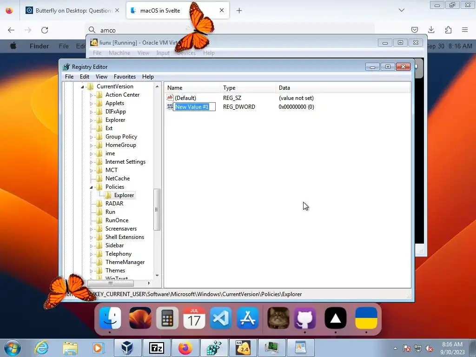
Task: Open the Firefox hamburger menu
Action: (465, 30)
